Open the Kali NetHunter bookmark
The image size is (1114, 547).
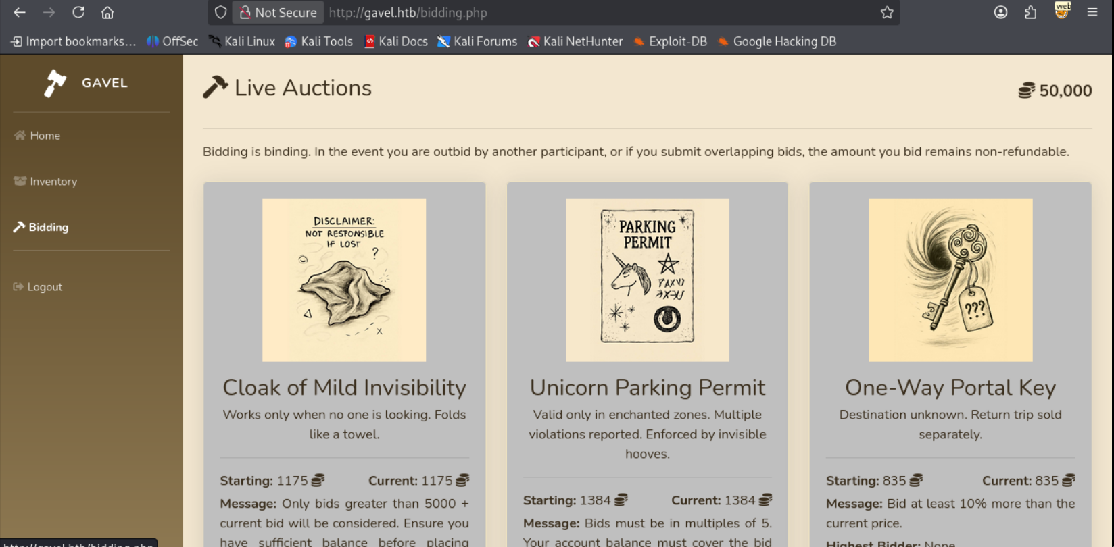pyautogui.click(x=575, y=41)
